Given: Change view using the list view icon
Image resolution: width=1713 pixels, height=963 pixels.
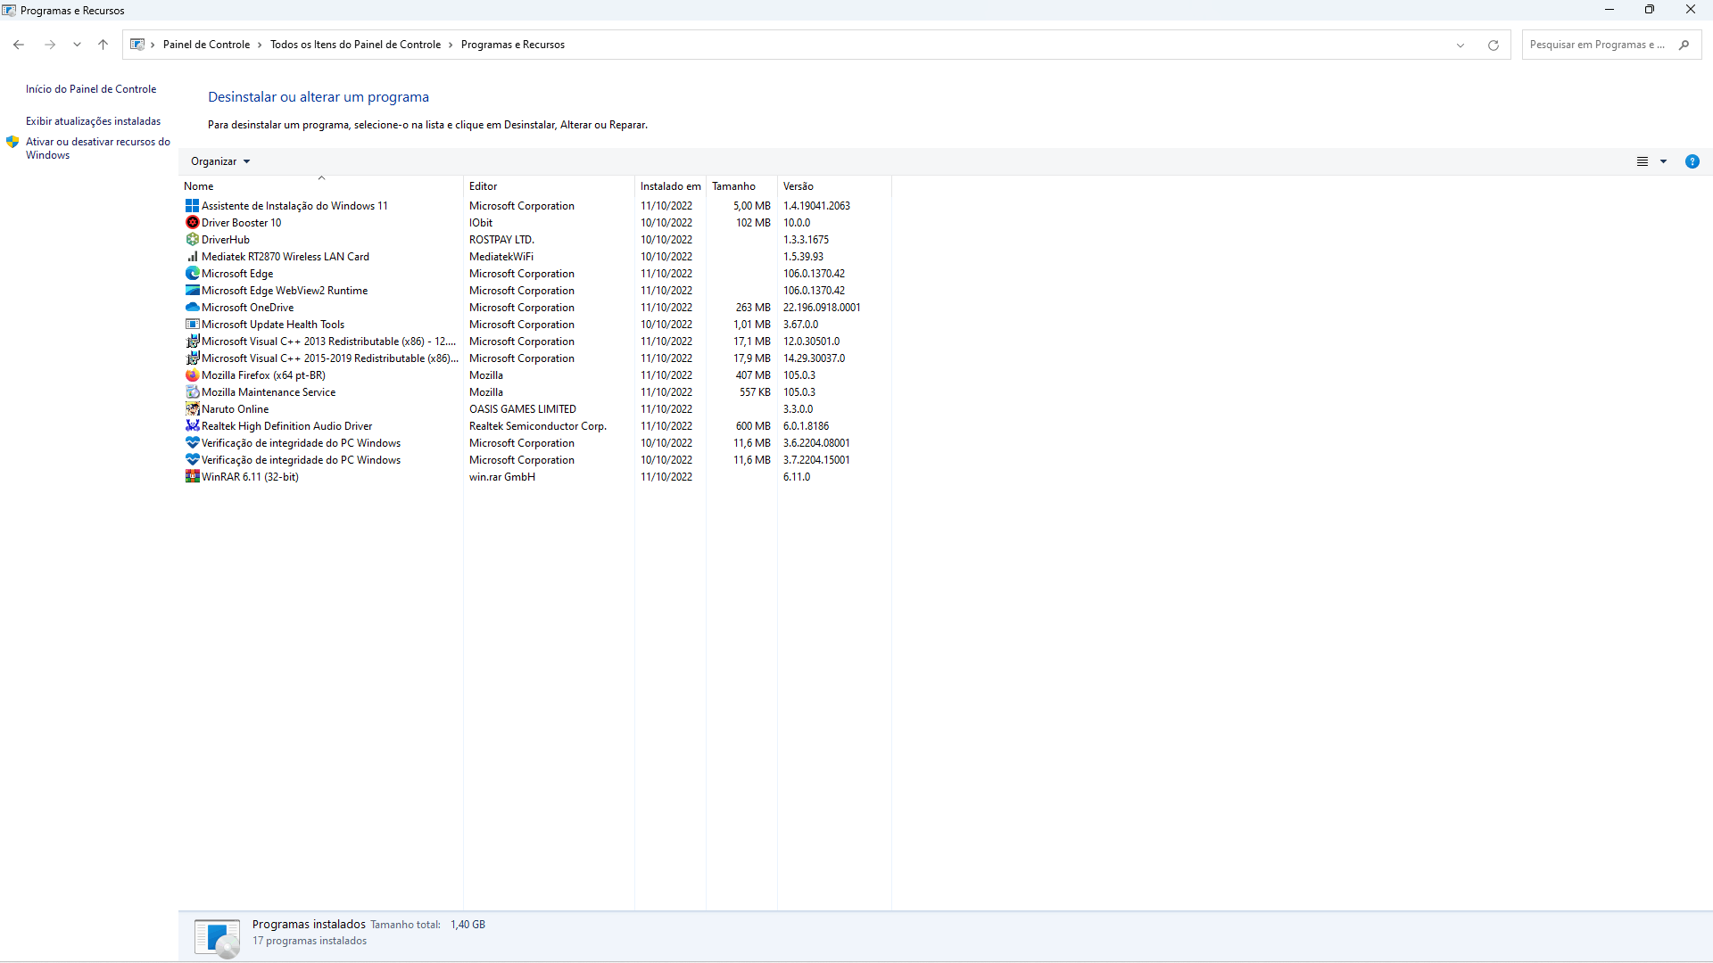Looking at the screenshot, I should [1642, 161].
